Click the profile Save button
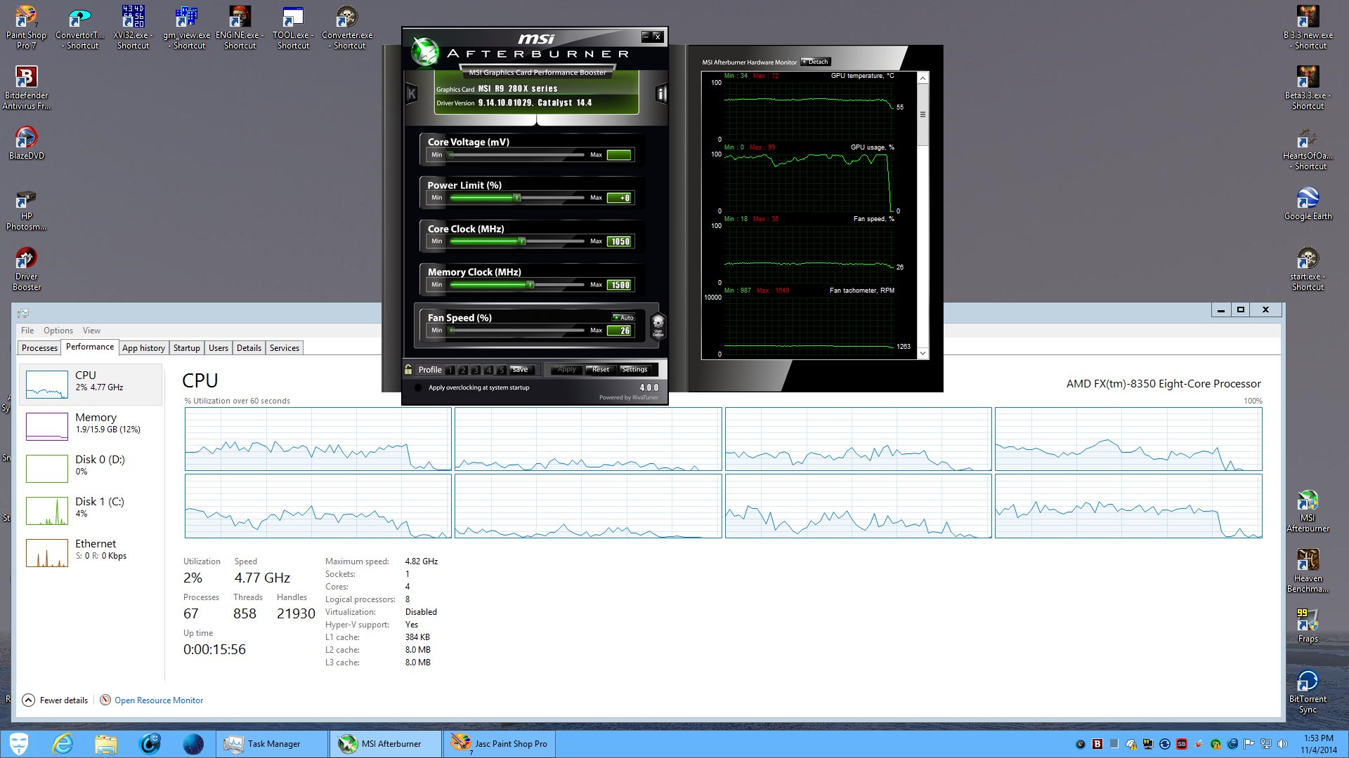This screenshot has height=758, width=1349. click(521, 369)
